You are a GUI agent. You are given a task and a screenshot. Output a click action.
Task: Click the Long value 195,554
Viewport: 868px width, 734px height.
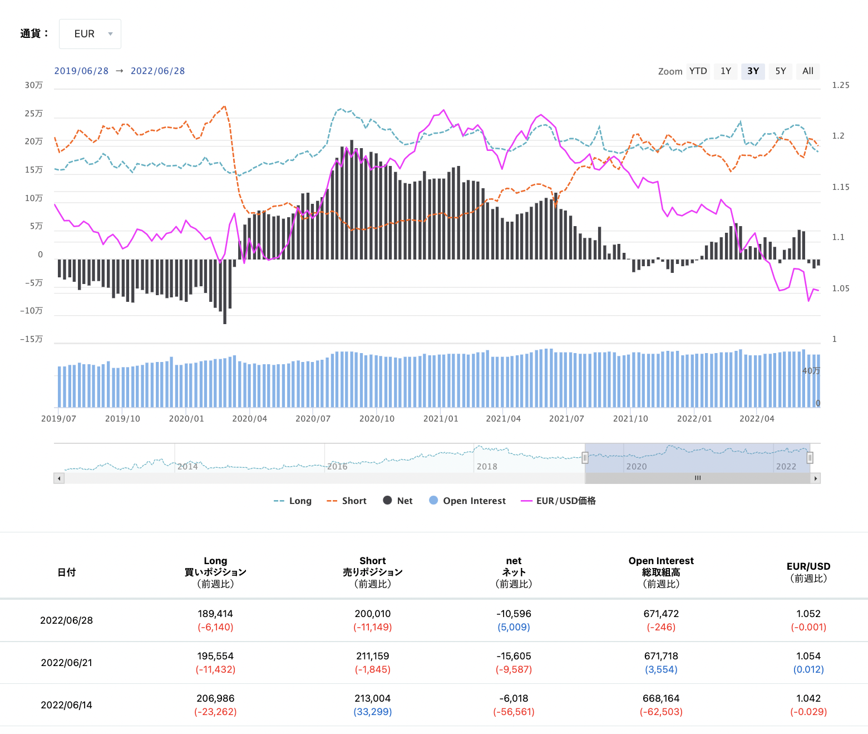click(215, 656)
